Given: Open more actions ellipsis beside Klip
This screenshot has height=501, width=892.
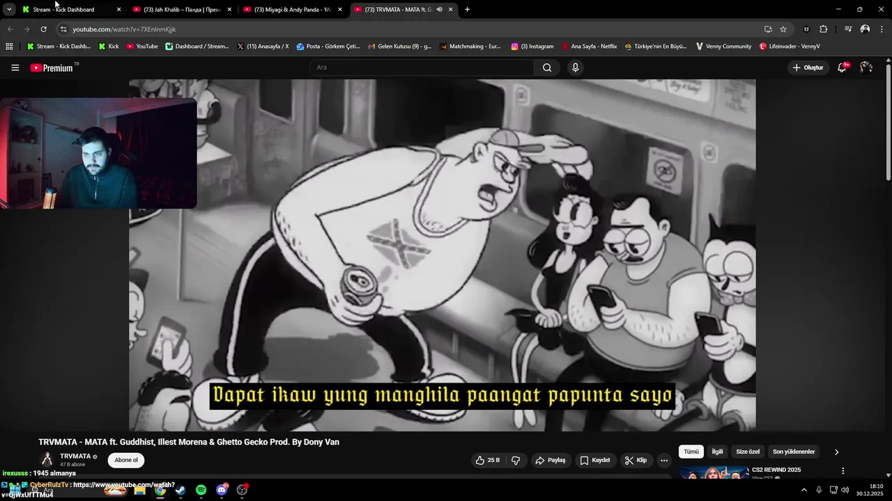Looking at the screenshot, I should point(664,460).
